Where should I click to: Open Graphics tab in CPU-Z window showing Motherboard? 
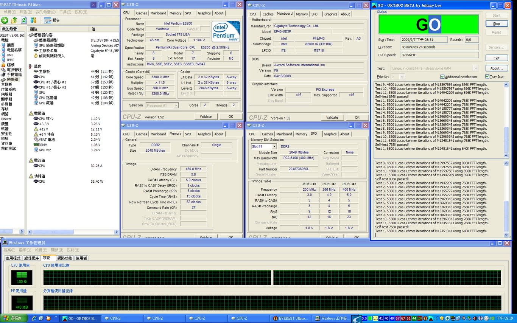(x=330, y=14)
